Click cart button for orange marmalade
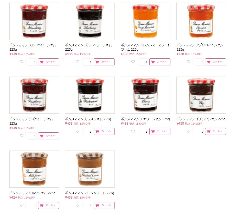 coord(160,62)
